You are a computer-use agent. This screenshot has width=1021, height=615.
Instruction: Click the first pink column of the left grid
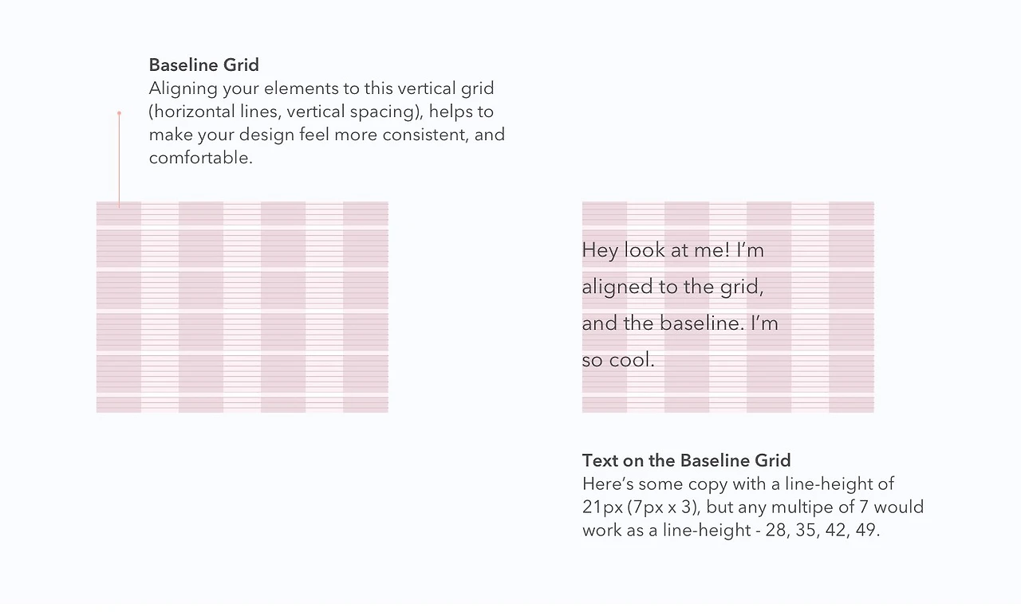click(x=119, y=307)
